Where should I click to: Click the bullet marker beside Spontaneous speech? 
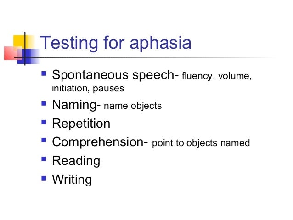point(44,73)
